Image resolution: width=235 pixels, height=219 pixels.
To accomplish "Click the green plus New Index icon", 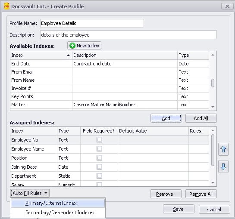I will pos(72,46).
